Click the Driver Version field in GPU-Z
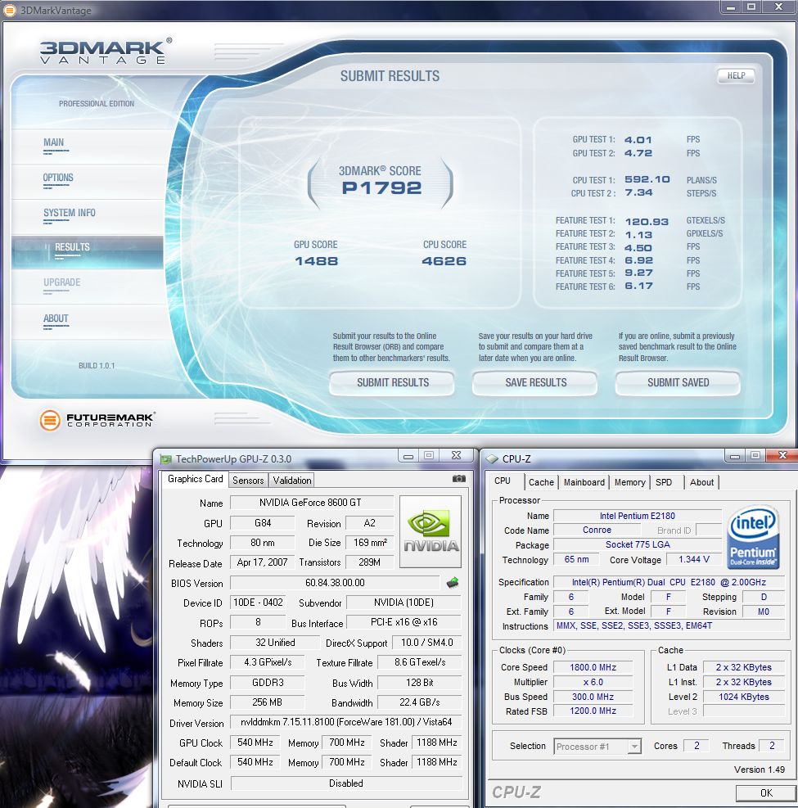 (346, 722)
